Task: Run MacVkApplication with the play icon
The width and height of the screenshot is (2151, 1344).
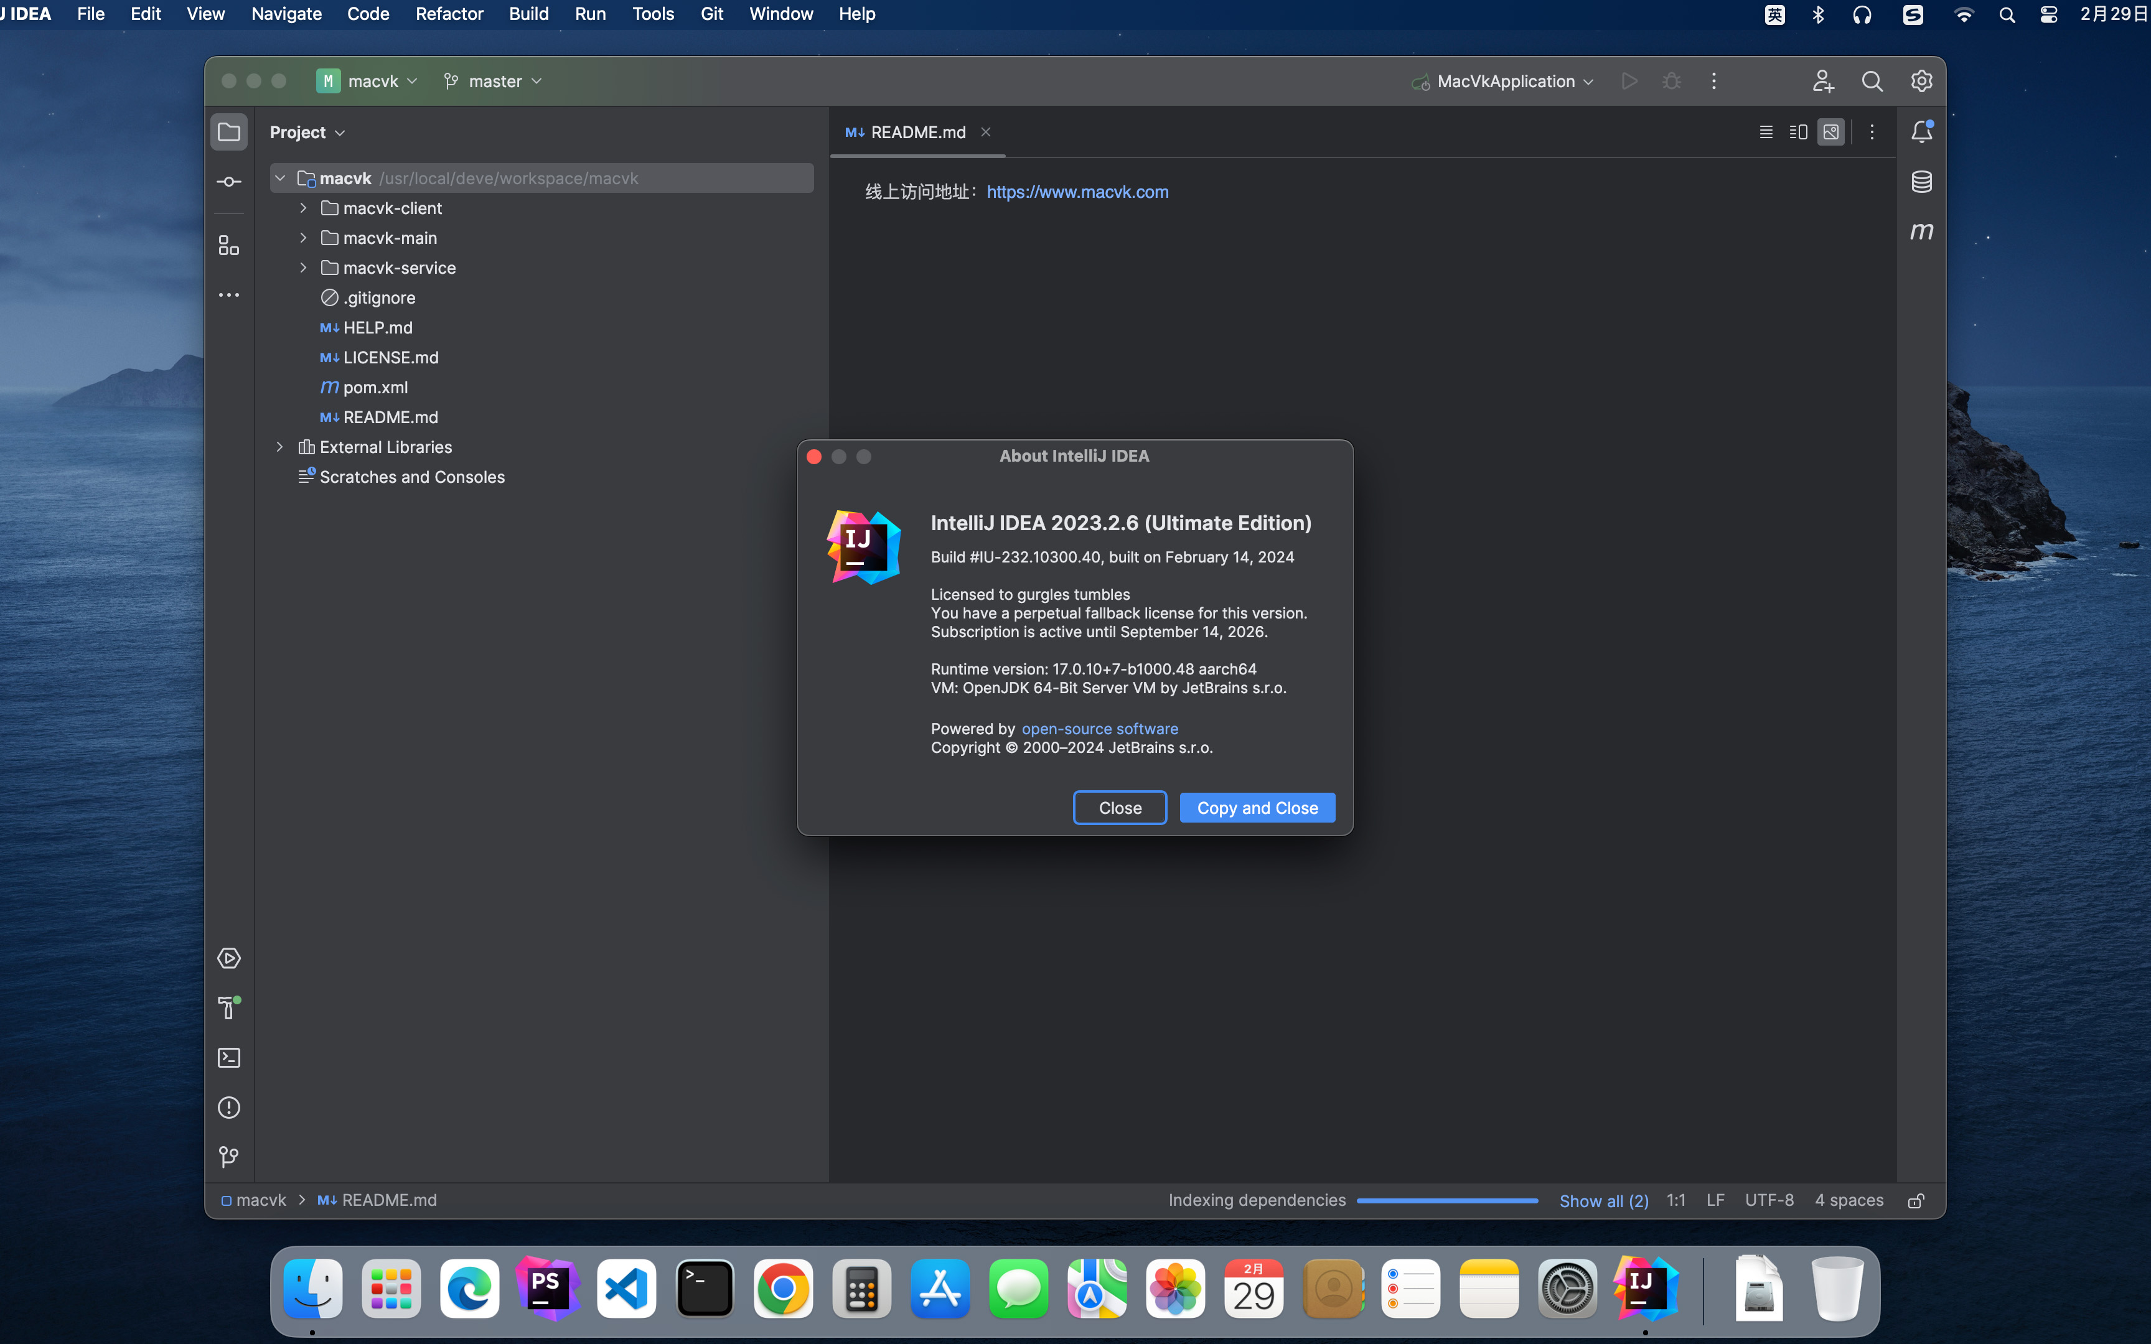Action: [1629, 82]
